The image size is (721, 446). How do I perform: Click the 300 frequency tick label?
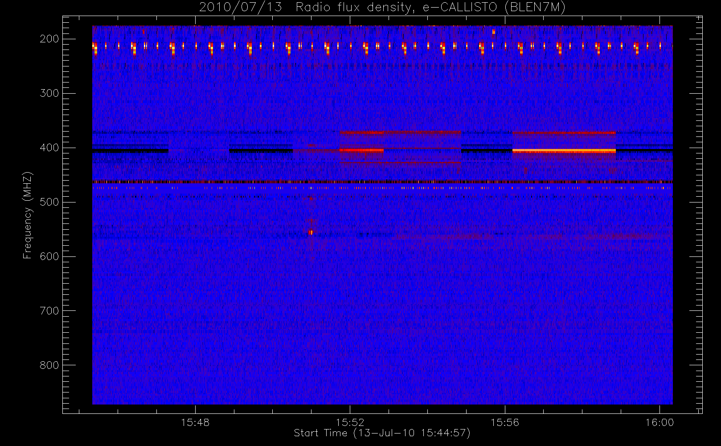pyautogui.click(x=49, y=93)
